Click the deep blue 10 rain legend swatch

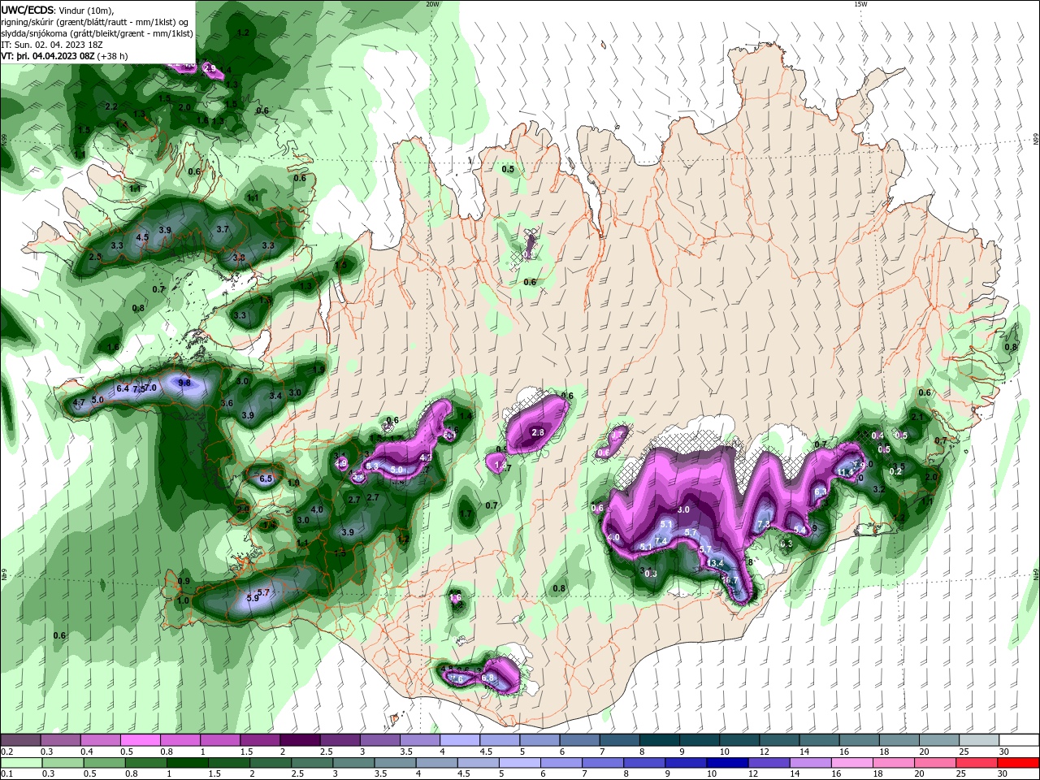click(728, 763)
